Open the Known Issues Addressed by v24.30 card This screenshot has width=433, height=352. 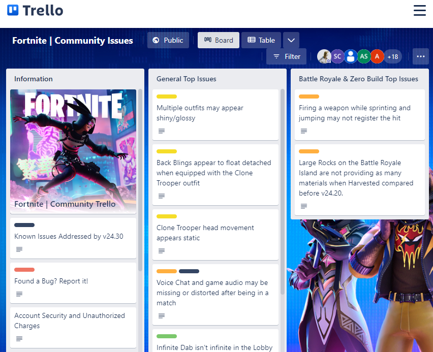click(x=73, y=238)
